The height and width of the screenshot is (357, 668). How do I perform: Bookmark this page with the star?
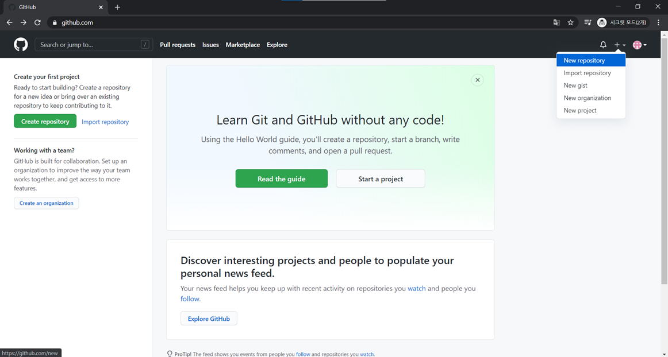[570, 22]
